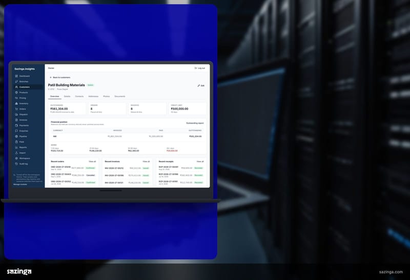Switch to the Details tab

point(67,97)
